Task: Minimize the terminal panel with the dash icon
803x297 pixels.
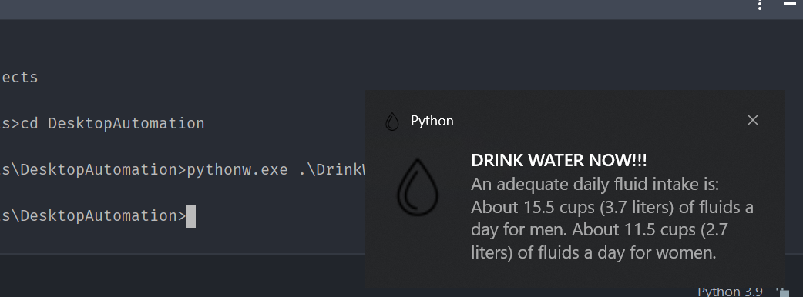Action: tap(790, 4)
